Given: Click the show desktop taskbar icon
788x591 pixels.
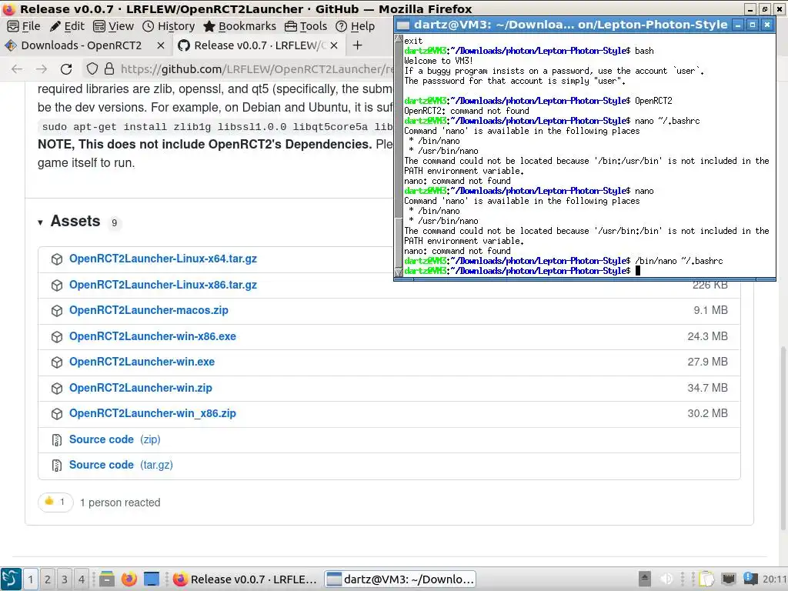Looking at the screenshot, I should 152,579.
